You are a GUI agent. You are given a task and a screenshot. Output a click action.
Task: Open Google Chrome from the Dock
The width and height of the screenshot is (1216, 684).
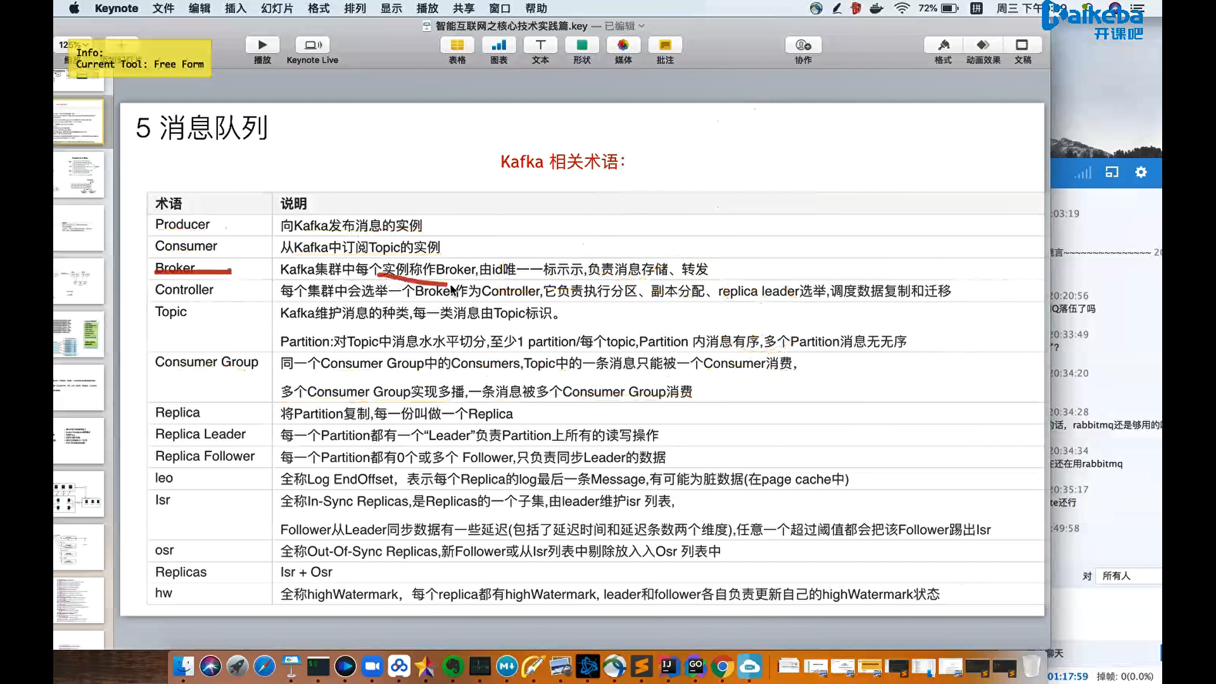(x=722, y=666)
